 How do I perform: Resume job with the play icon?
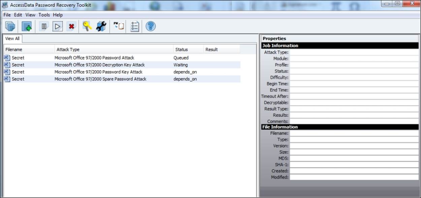(58, 26)
